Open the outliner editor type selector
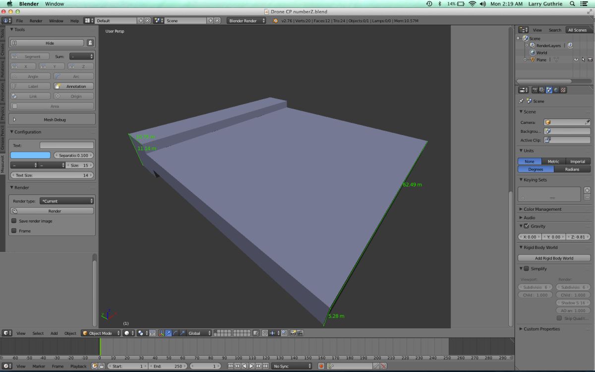 (524, 30)
